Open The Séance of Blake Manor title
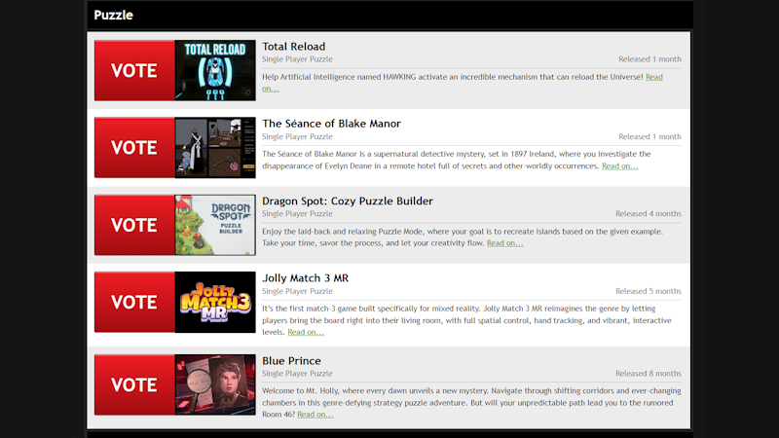This screenshot has height=438, width=779. (331, 124)
